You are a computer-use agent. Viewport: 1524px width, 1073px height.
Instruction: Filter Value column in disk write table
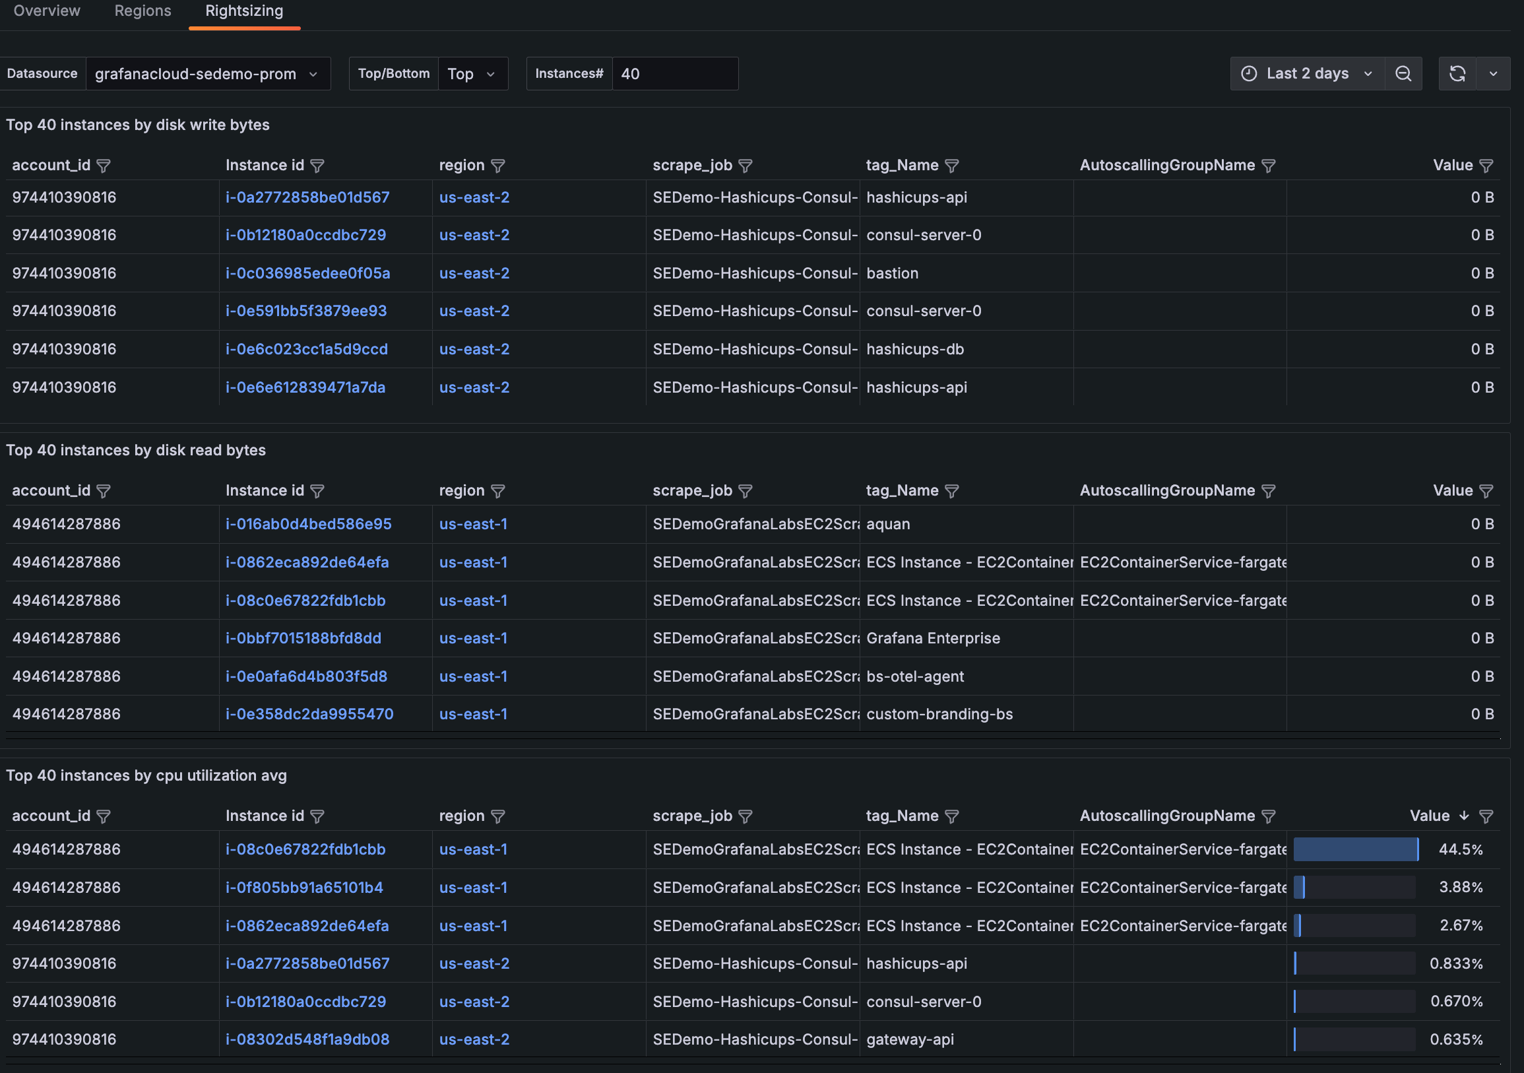coord(1486,166)
